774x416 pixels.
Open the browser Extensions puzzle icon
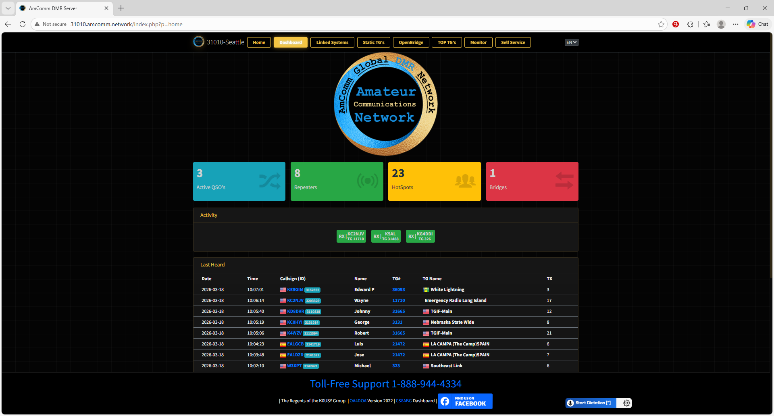(690, 24)
